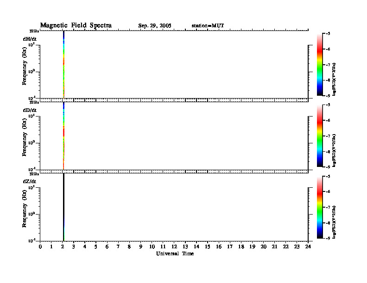Click the date text "Sep. 29, 2005"

155,26
